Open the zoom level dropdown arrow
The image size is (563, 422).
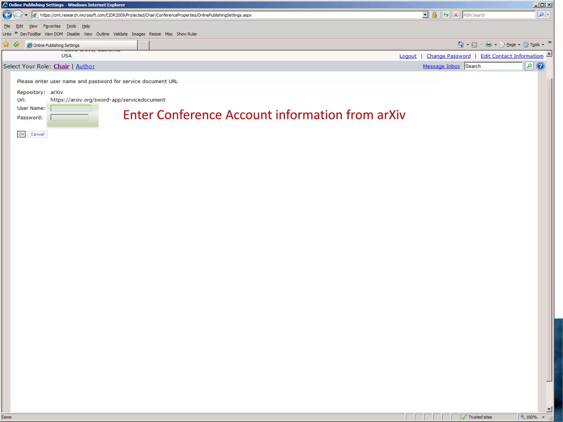coord(543,417)
